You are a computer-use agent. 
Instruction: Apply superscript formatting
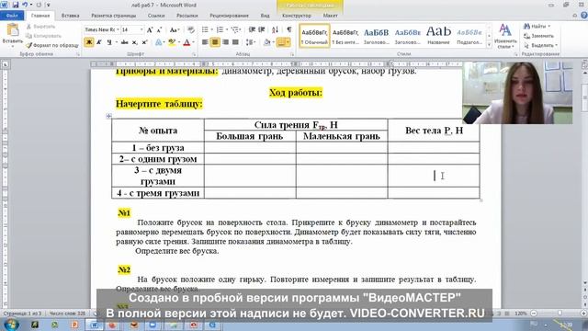[x=144, y=42]
